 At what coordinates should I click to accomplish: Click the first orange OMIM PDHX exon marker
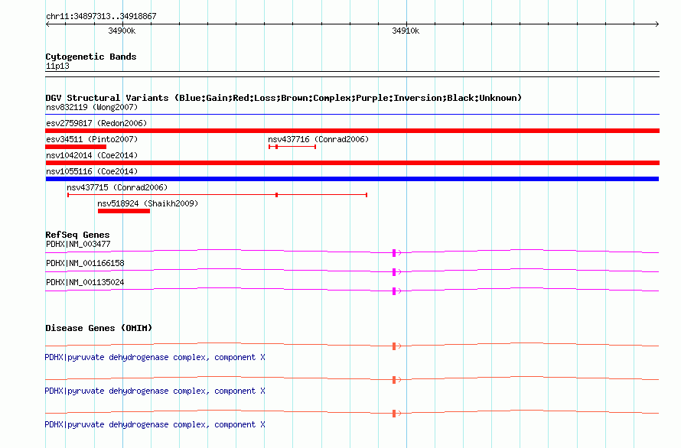pyautogui.click(x=394, y=346)
